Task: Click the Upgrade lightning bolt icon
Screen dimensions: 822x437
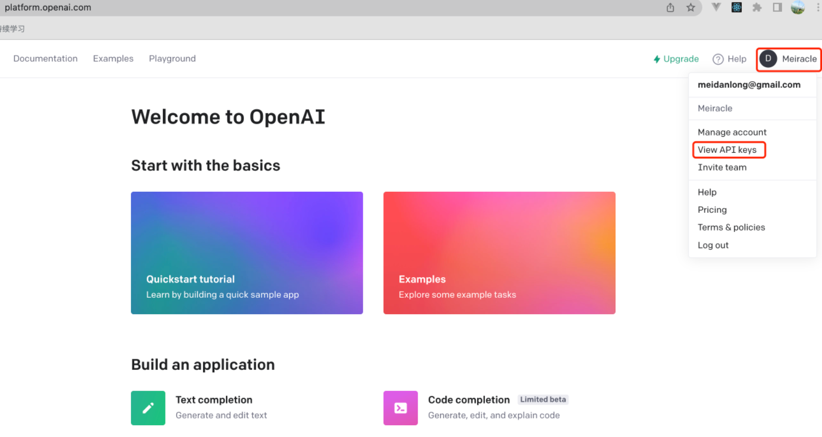Action: [657, 59]
